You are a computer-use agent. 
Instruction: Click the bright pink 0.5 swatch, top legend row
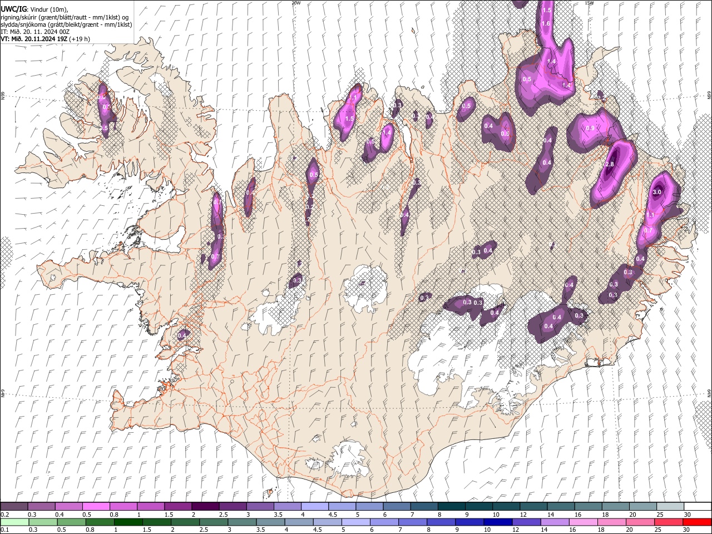coord(96,506)
